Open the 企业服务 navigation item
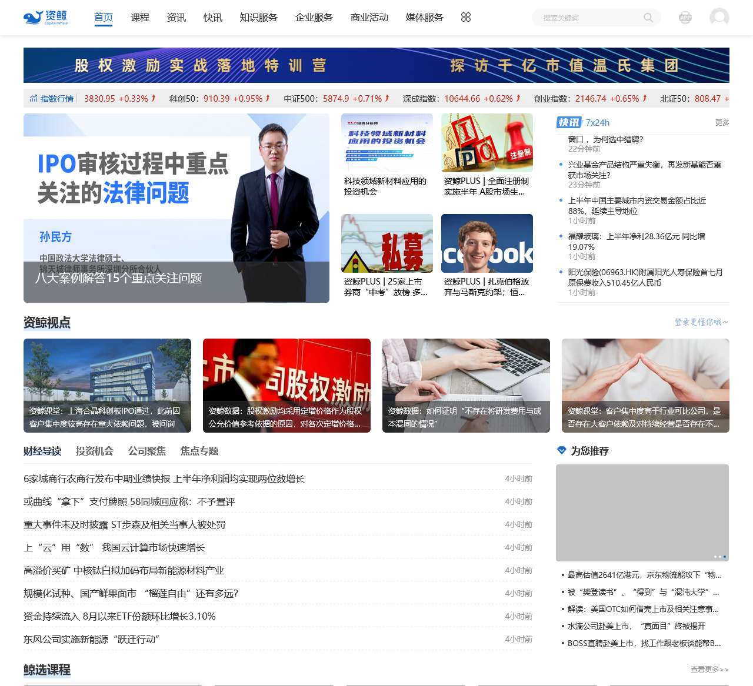 click(x=314, y=18)
